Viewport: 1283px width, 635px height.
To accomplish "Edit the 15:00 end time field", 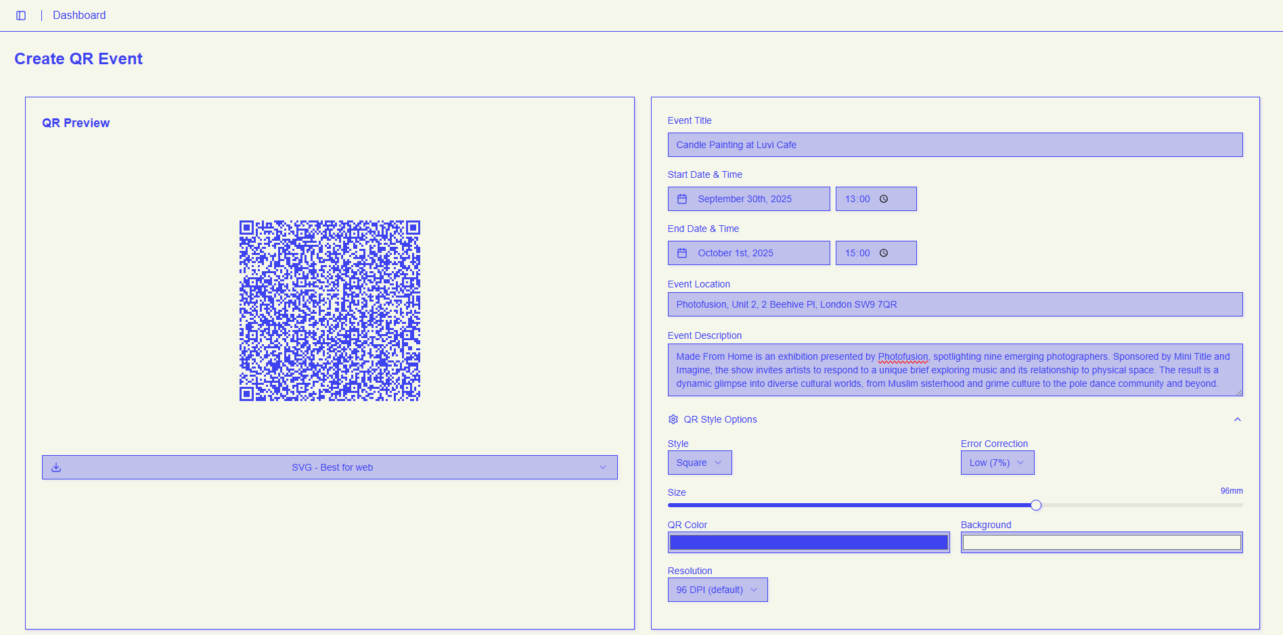I will [876, 253].
